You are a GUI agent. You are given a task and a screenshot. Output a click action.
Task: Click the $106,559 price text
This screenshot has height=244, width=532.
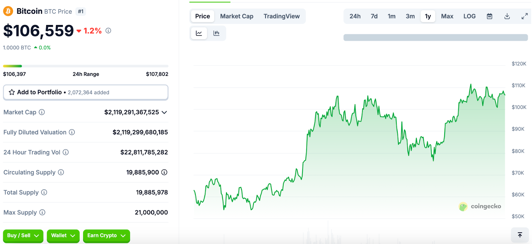click(x=39, y=31)
